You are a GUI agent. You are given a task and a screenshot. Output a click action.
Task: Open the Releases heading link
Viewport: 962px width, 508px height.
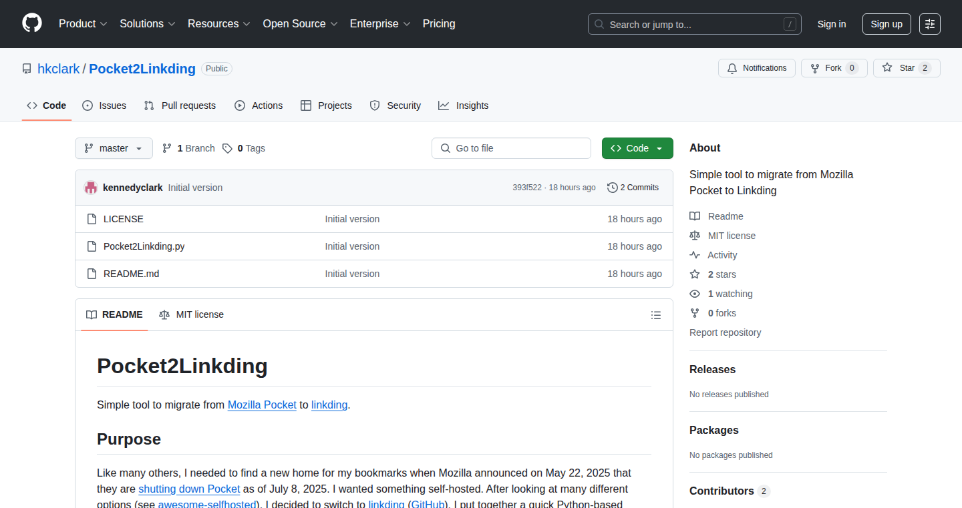pyautogui.click(x=712, y=369)
